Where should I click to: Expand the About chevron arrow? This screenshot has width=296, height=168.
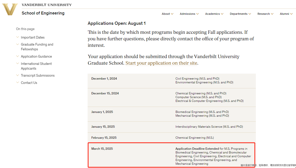[x=172, y=14]
